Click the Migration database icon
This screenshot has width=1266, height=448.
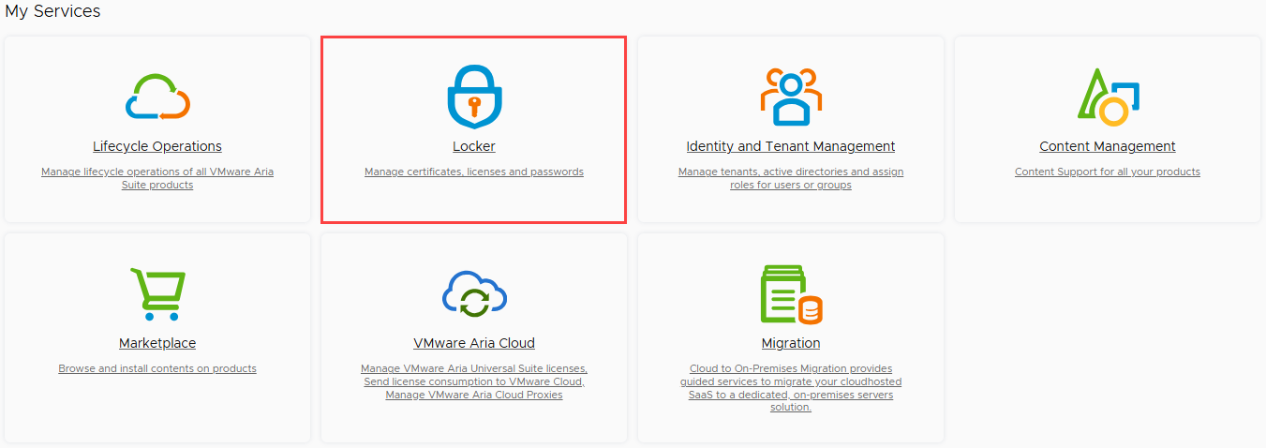[x=791, y=294]
